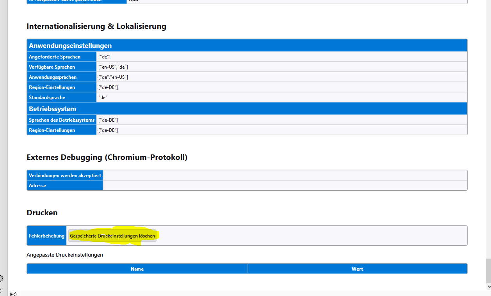Click the Standardsprache value "de"

point(103,97)
